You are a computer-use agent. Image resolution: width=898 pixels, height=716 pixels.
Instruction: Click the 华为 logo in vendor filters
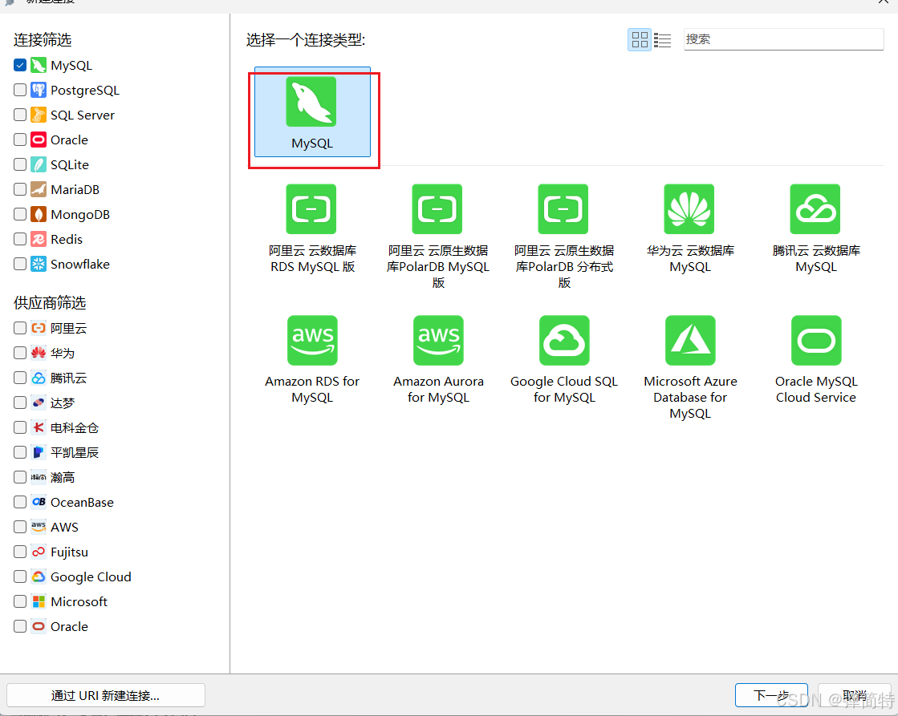click(39, 353)
